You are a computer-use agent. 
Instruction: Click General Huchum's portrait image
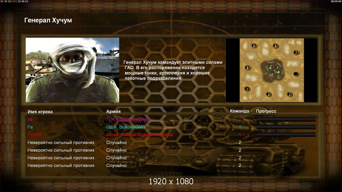click(x=73, y=70)
